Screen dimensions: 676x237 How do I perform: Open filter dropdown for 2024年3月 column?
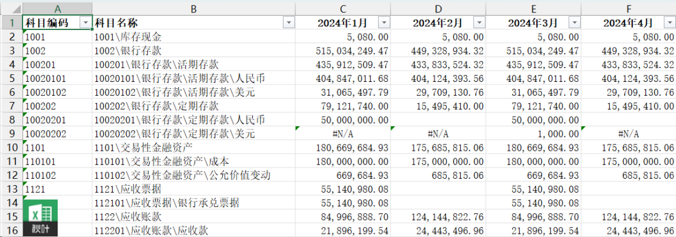(x=574, y=23)
